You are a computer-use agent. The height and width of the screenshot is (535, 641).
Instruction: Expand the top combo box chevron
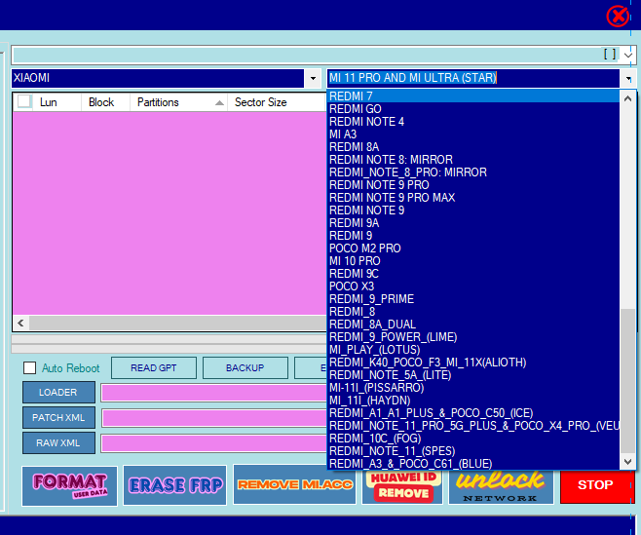tap(628, 55)
